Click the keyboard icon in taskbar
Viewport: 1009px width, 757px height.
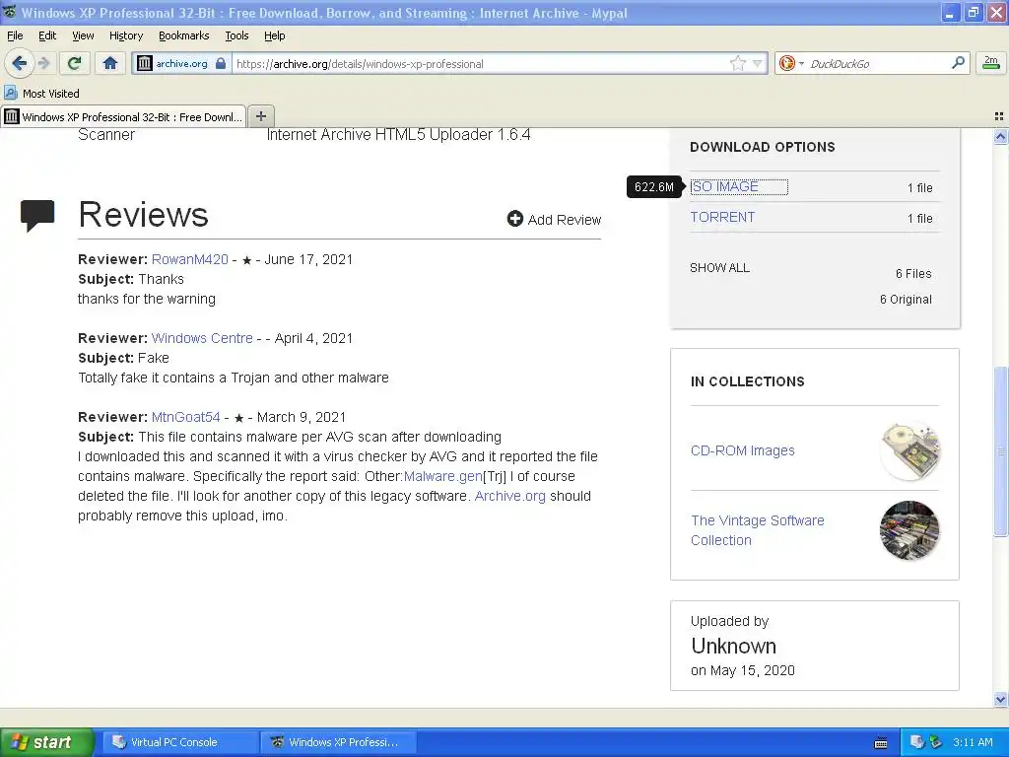pos(881,743)
